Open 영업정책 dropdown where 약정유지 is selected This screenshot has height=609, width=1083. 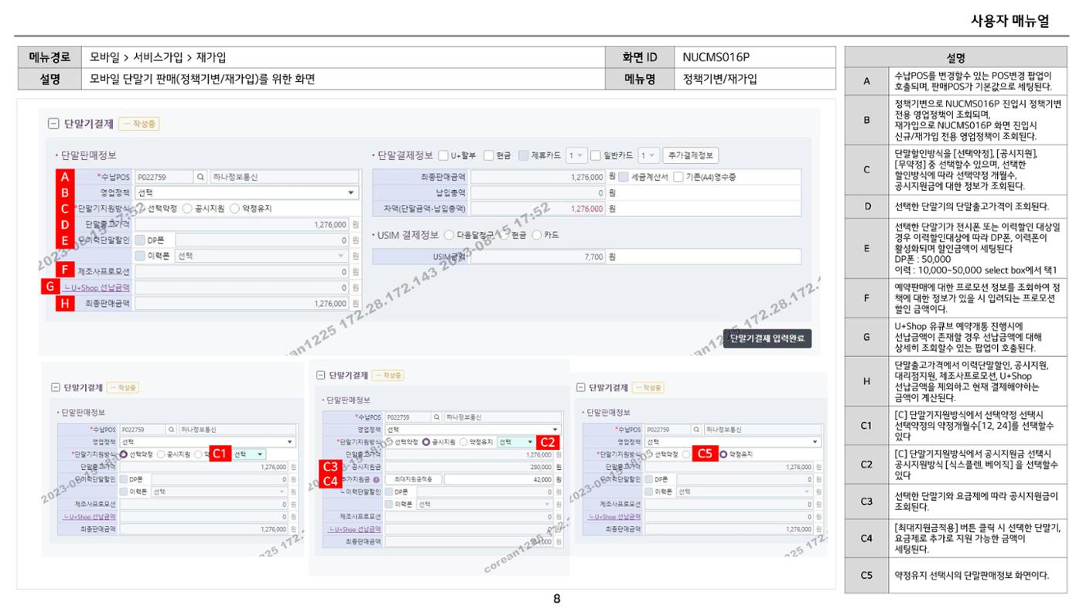[x=733, y=441]
